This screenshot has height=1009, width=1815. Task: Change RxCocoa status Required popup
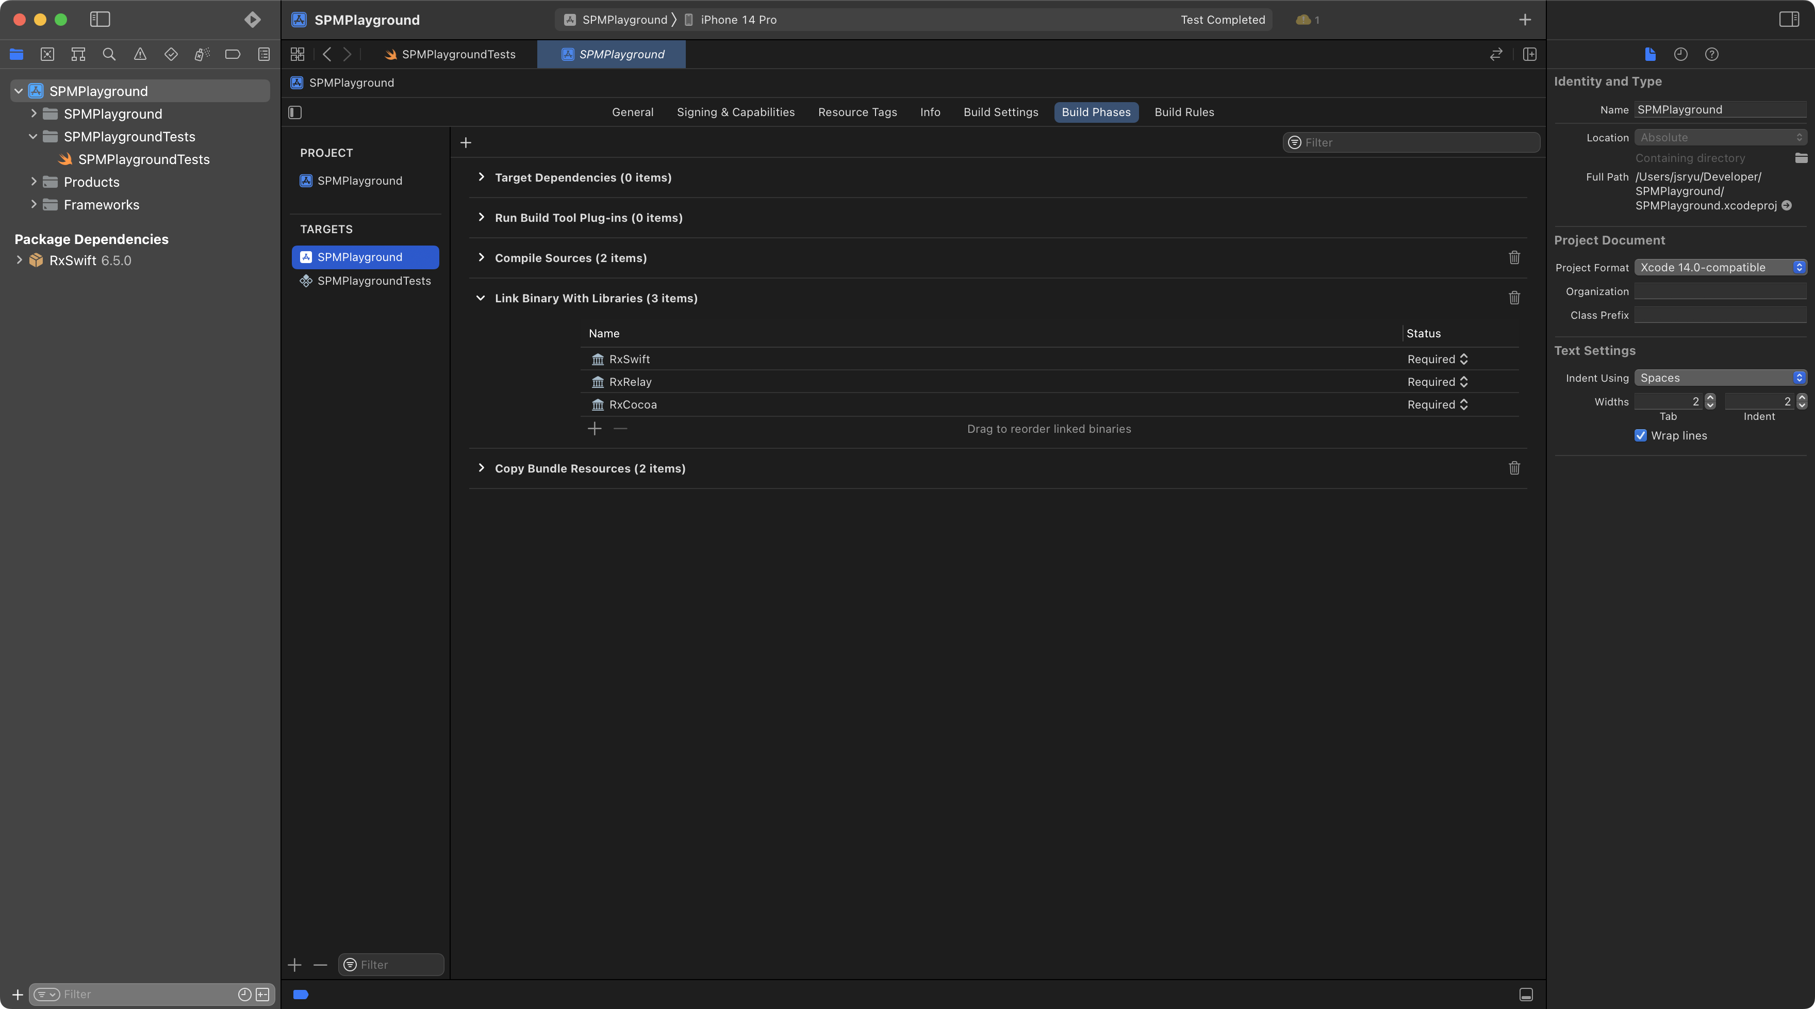coord(1438,404)
